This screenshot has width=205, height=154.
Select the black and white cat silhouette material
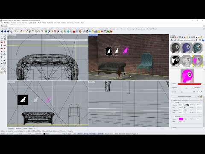coord(176,60)
